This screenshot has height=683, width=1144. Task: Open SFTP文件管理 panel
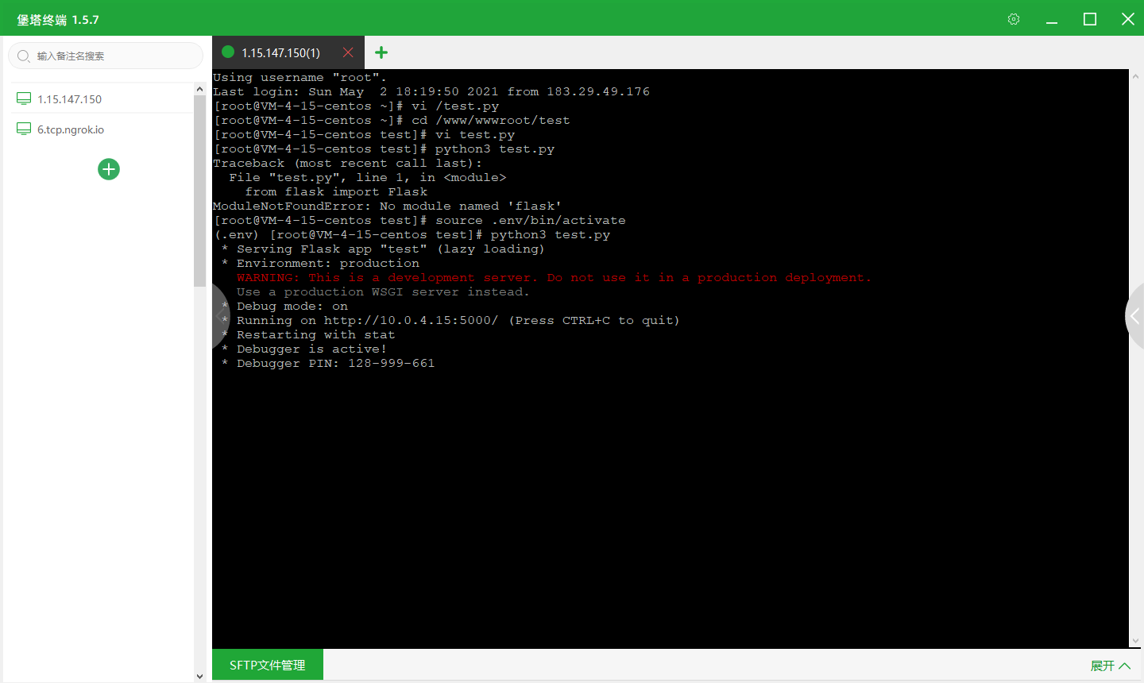268,665
